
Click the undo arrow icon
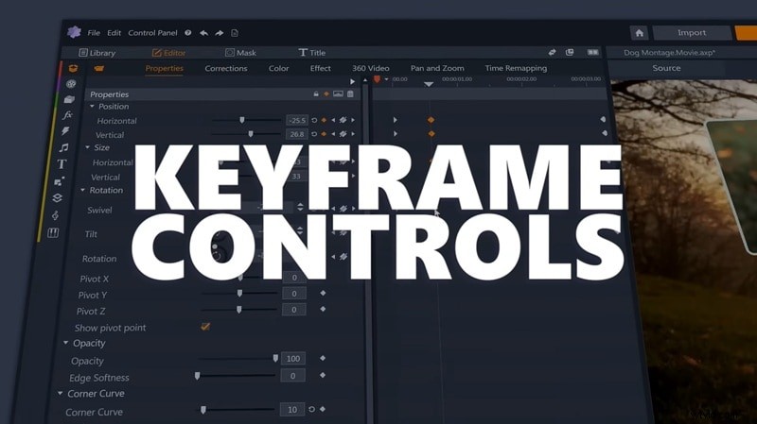click(203, 33)
